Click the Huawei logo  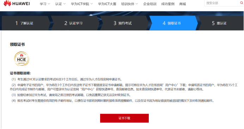pyautogui.click(x=17, y=3)
